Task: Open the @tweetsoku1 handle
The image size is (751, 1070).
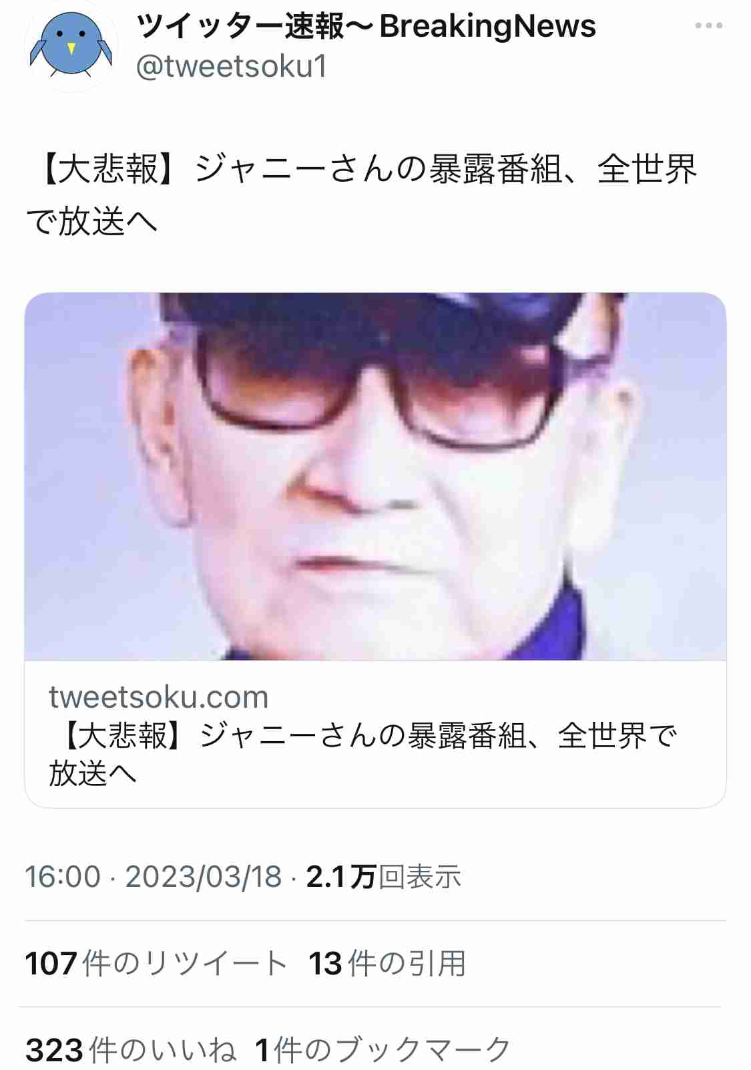Action: (231, 67)
